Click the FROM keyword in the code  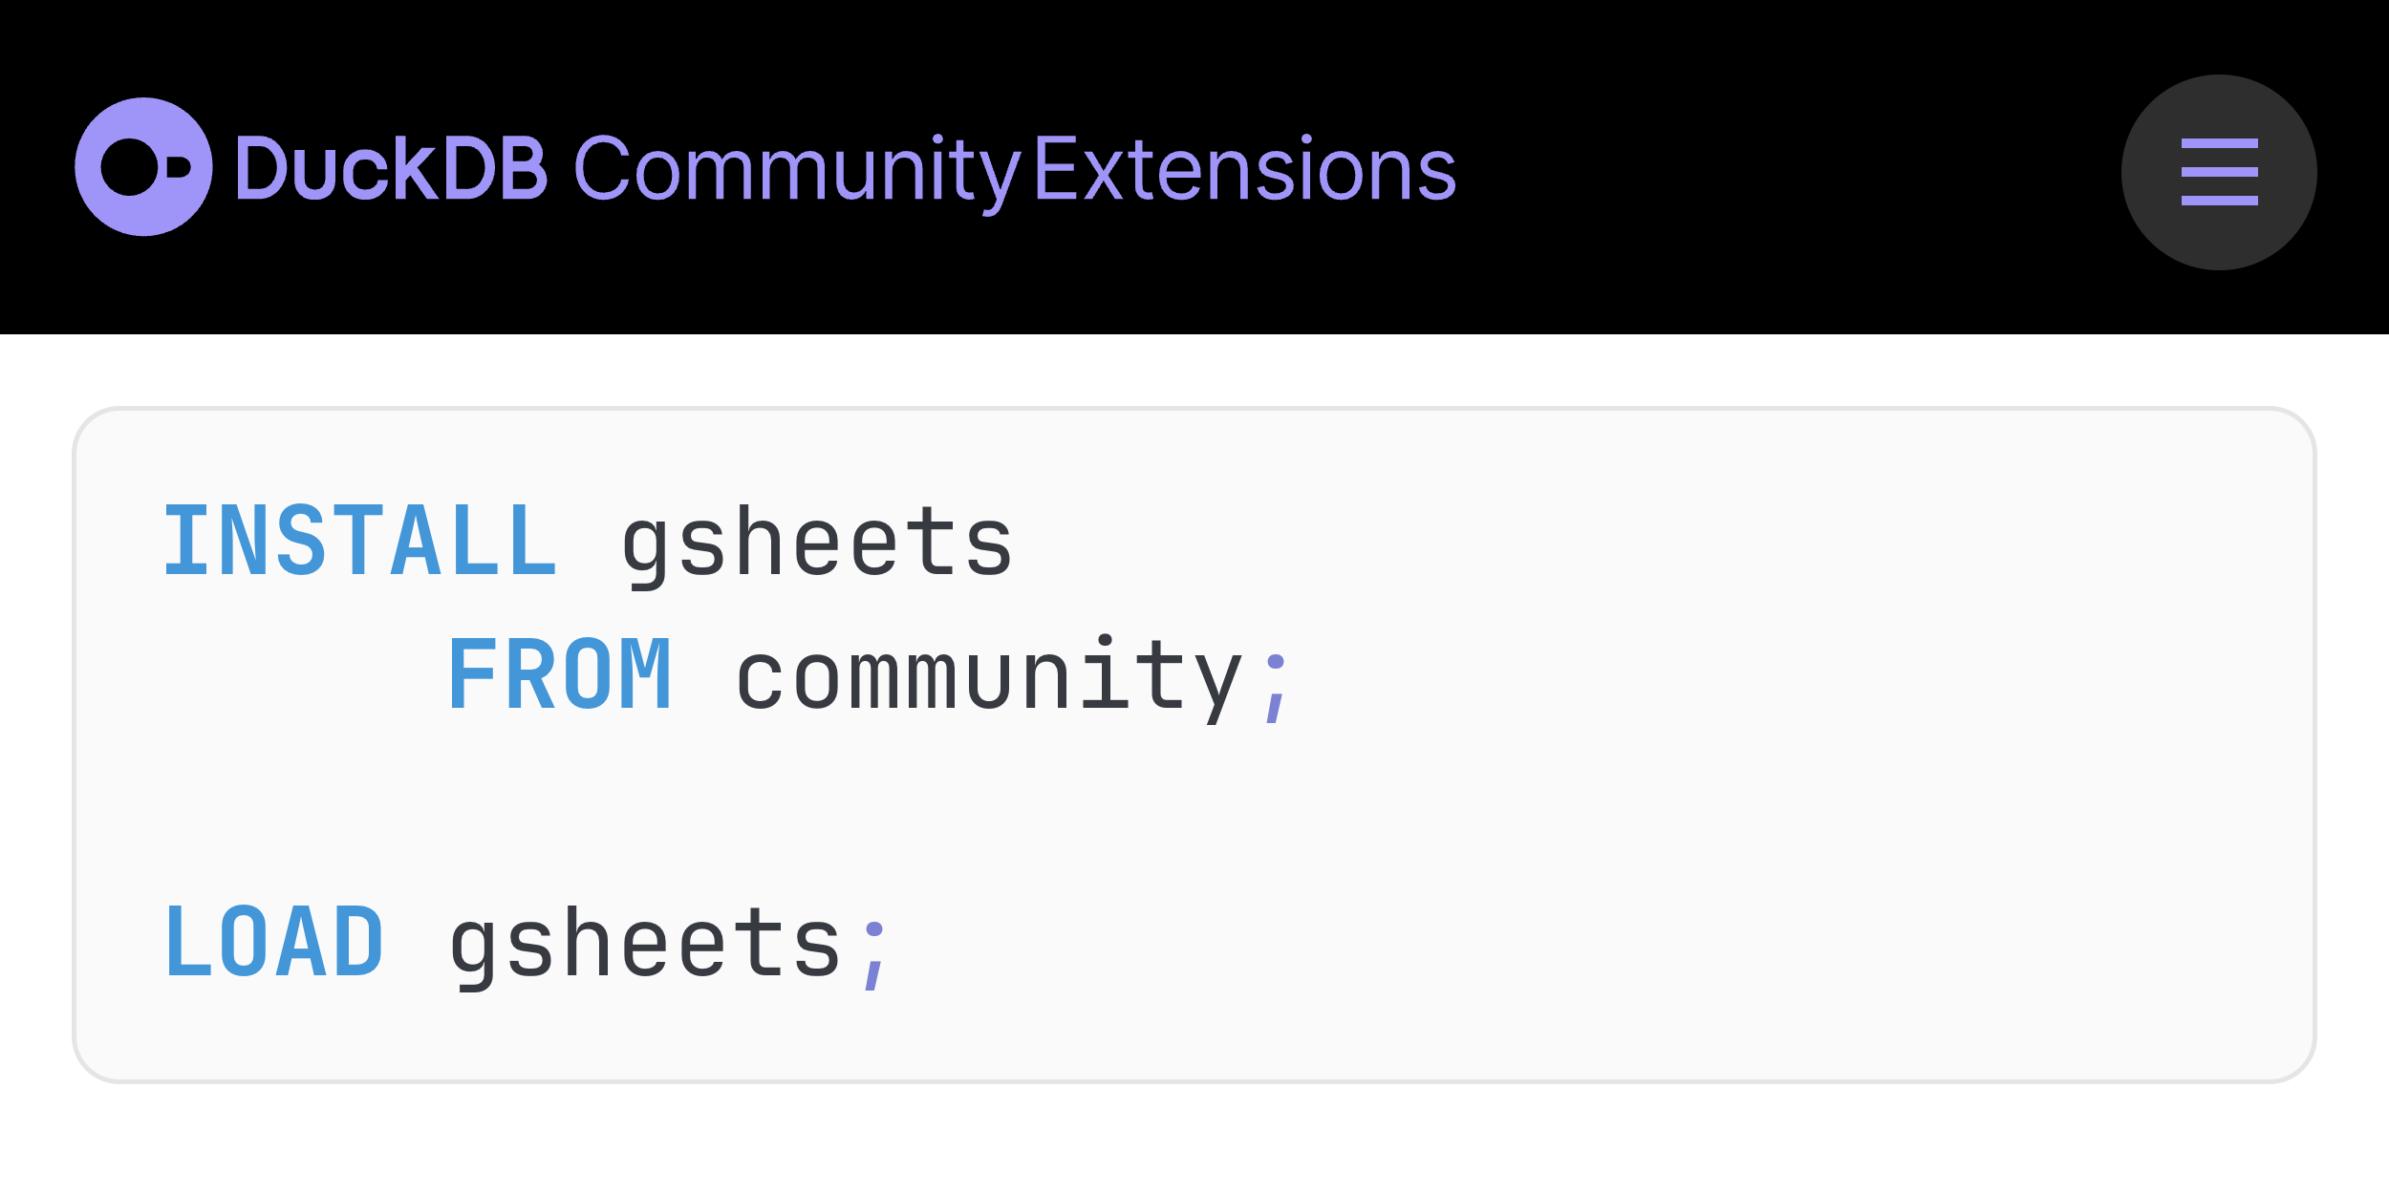[x=560, y=675]
